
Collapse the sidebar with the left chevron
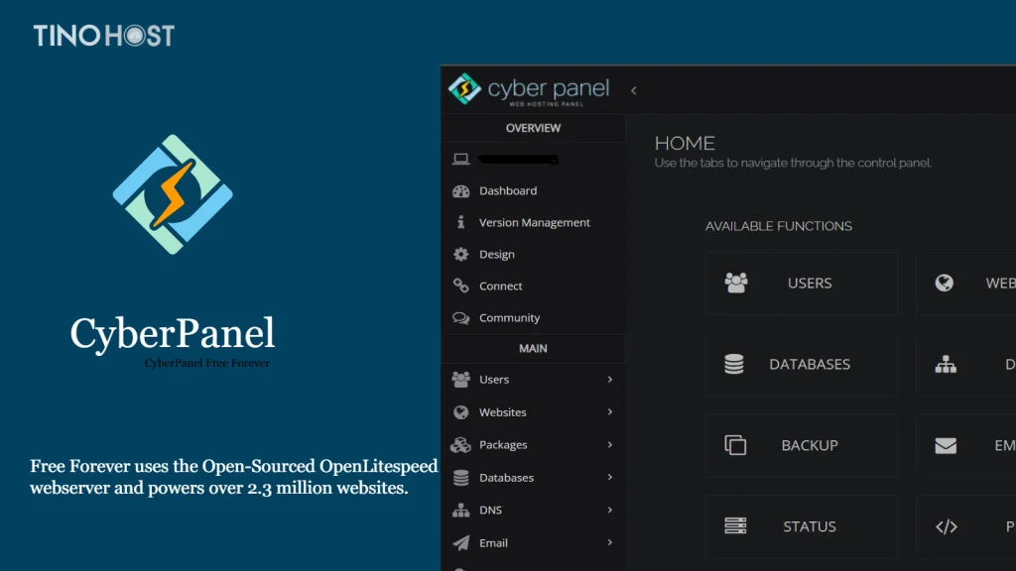click(x=634, y=90)
